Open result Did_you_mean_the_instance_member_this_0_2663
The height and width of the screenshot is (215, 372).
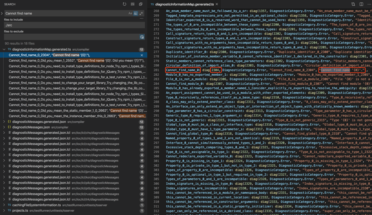(73, 116)
